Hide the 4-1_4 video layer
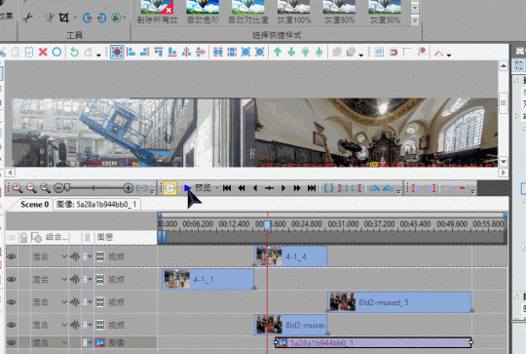 click(12, 256)
